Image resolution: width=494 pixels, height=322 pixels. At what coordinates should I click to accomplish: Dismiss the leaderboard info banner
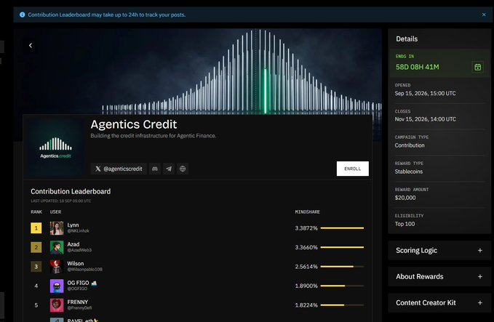484,15
